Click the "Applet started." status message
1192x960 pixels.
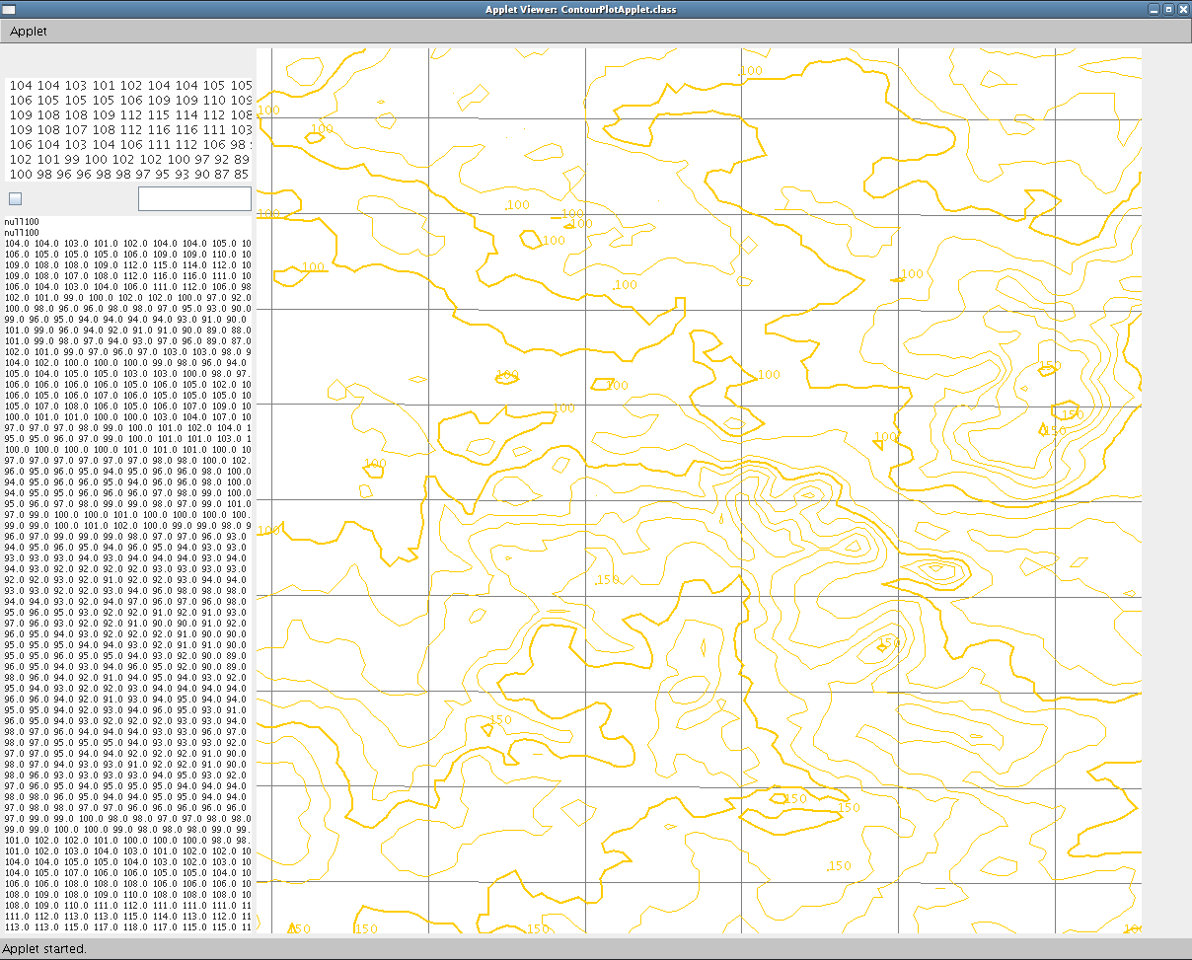[x=44, y=949]
